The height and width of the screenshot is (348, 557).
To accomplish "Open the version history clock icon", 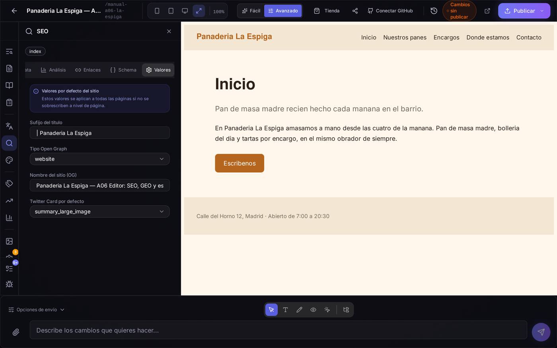I will coord(434,11).
